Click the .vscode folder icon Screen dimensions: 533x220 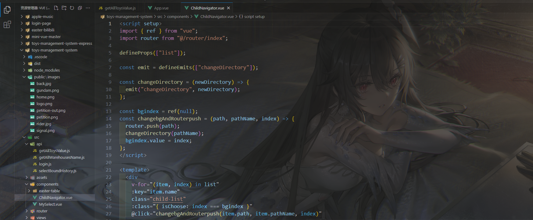pyautogui.click(x=30, y=57)
